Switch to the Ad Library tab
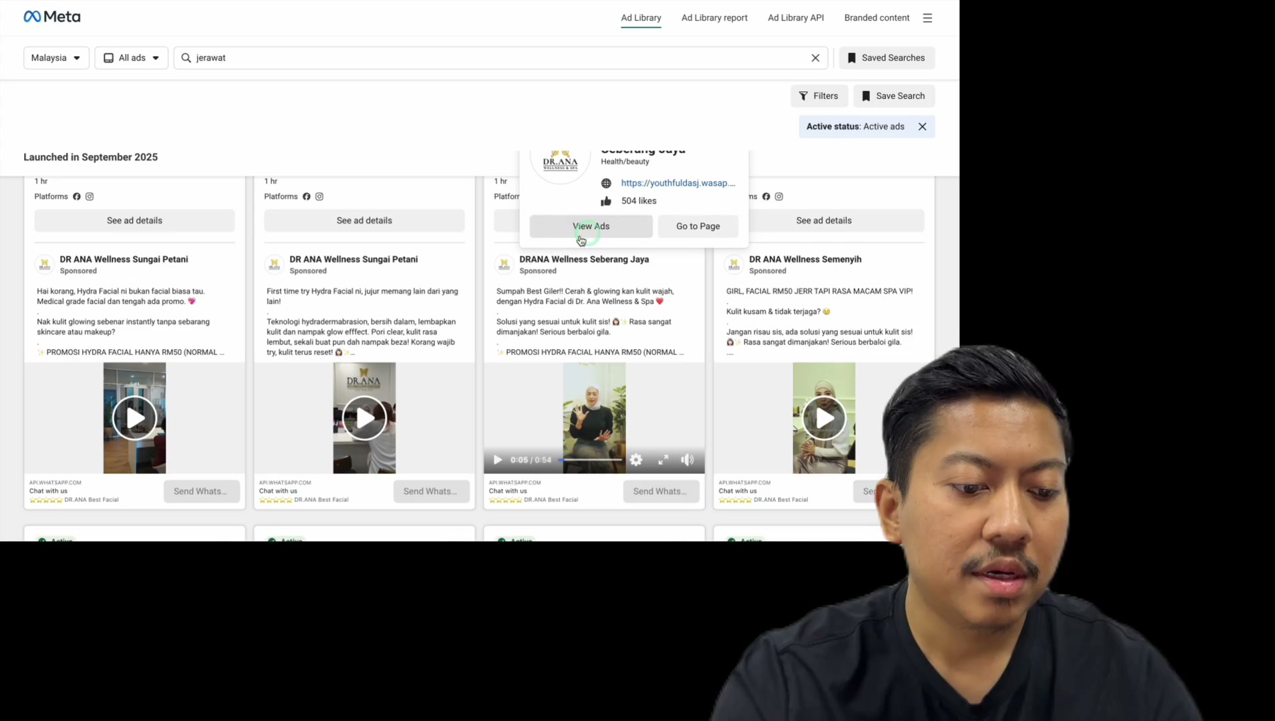 (x=641, y=18)
